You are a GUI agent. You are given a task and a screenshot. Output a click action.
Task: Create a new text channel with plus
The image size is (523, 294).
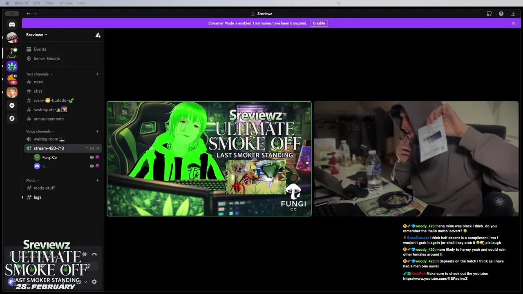click(x=97, y=74)
